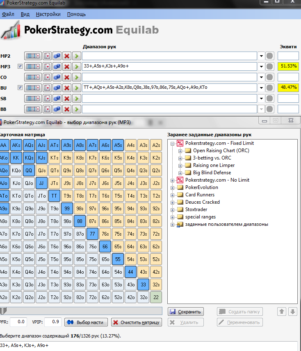Collapse Pokerstrategy.com - Fixed Limit tree node

[x=172, y=144]
